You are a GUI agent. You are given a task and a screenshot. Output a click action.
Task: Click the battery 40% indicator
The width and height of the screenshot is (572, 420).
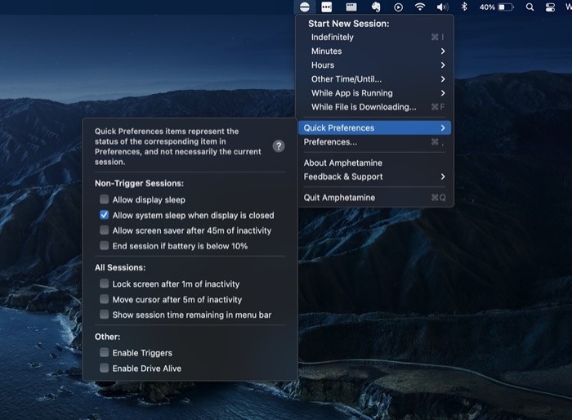[x=497, y=7]
